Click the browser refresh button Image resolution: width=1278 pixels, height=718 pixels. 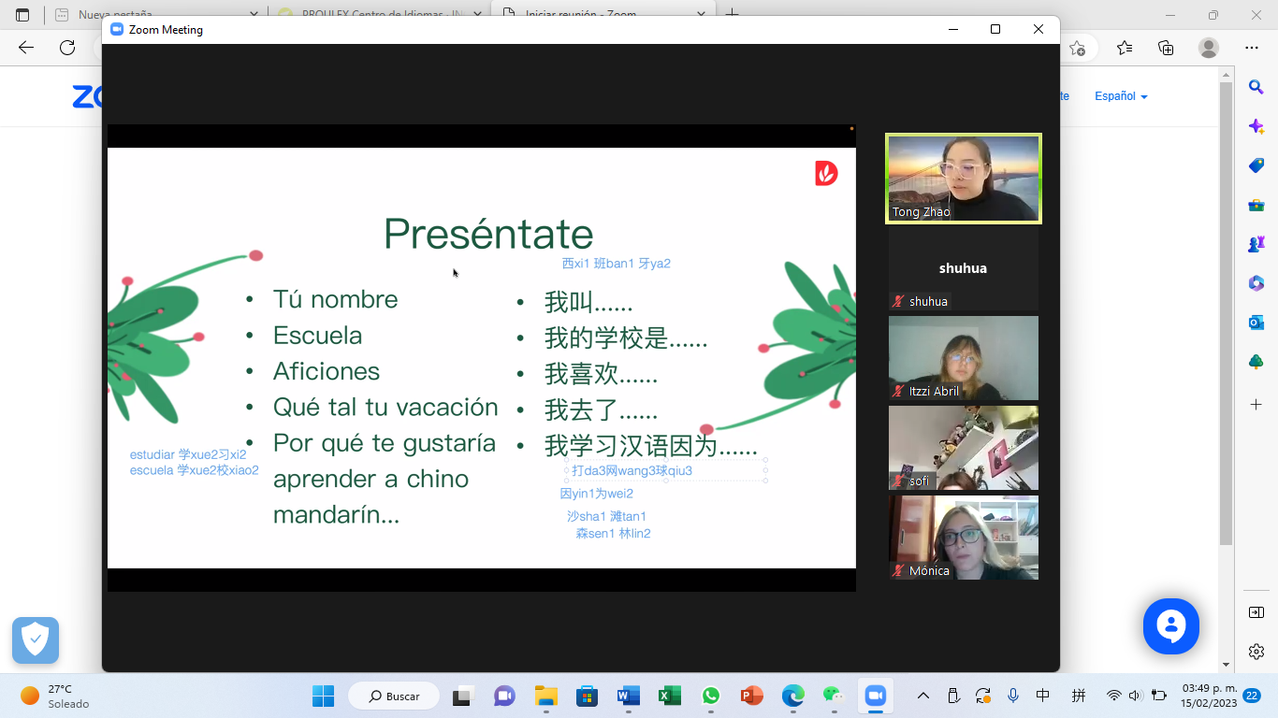click(67, 48)
